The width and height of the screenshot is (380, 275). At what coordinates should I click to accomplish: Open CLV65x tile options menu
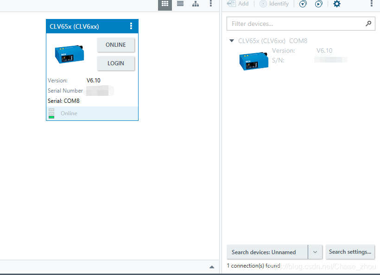[x=131, y=26]
